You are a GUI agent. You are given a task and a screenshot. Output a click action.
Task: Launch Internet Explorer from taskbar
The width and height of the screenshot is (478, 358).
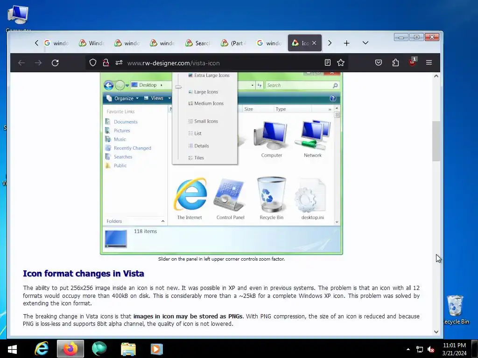pos(42,349)
